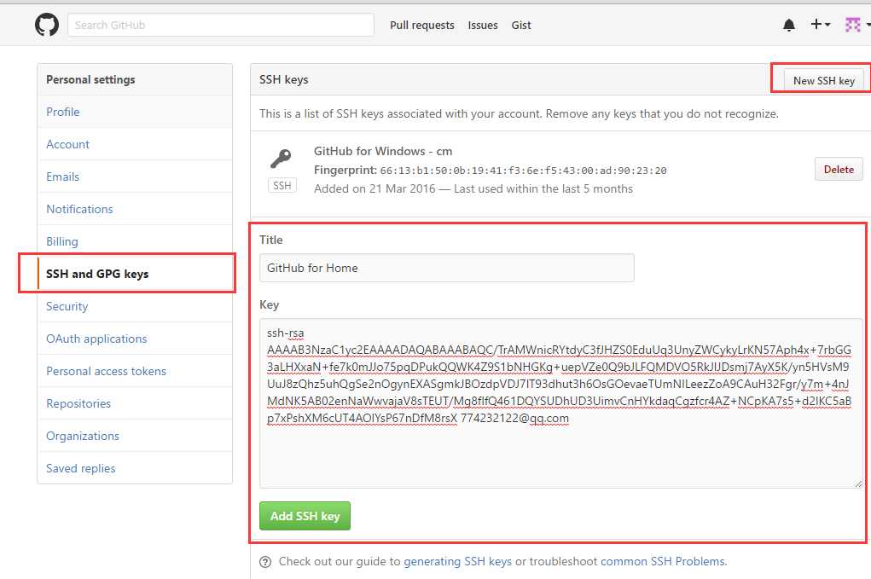Focus the Search GitHub field
The image size is (871, 579).
click(221, 25)
